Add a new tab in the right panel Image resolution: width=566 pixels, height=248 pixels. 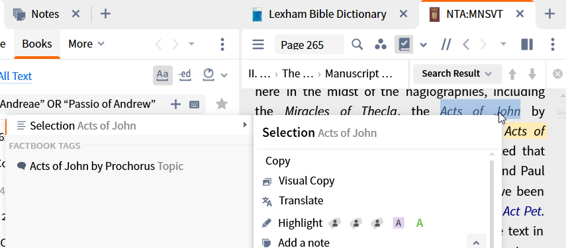549,14
